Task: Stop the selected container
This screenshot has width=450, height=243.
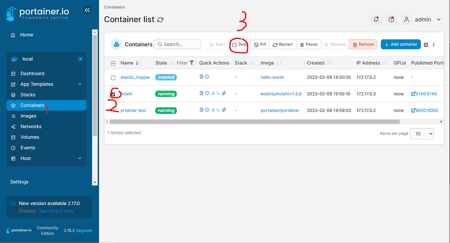Action: (x=240, y=44)
